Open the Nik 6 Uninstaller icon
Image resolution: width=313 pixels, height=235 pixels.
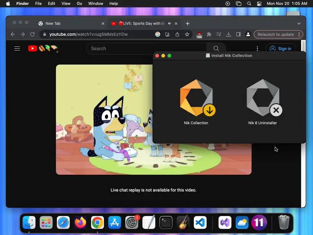(264, 98)
